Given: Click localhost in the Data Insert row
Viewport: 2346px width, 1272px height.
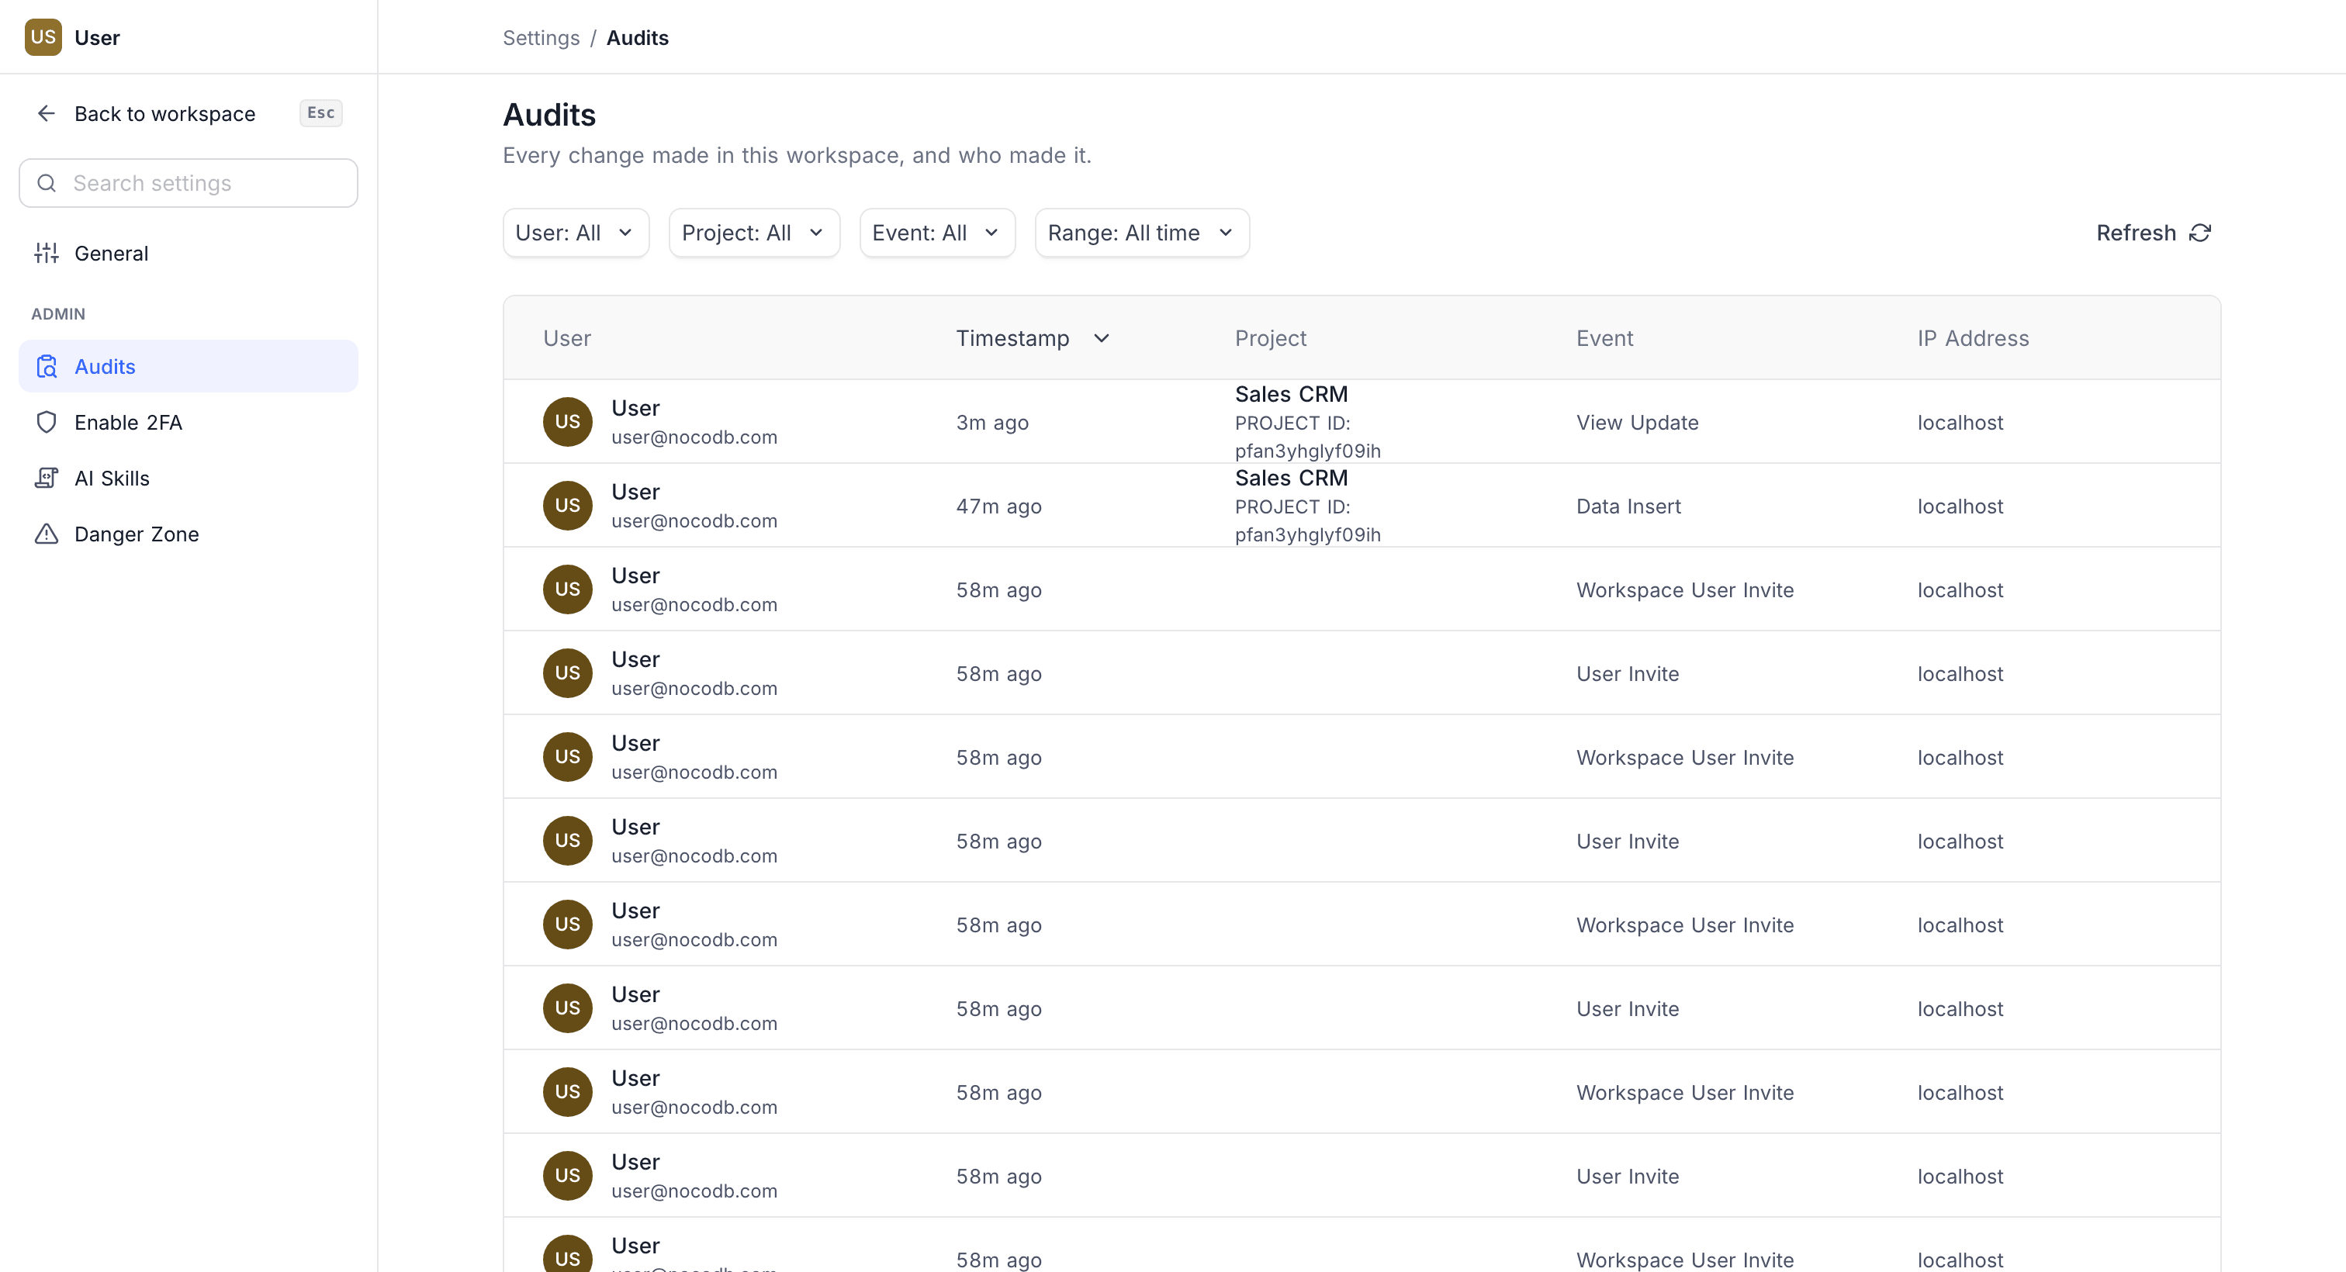Looking at the screenshot, I should pyautogui.click(x=1960, y=506).
